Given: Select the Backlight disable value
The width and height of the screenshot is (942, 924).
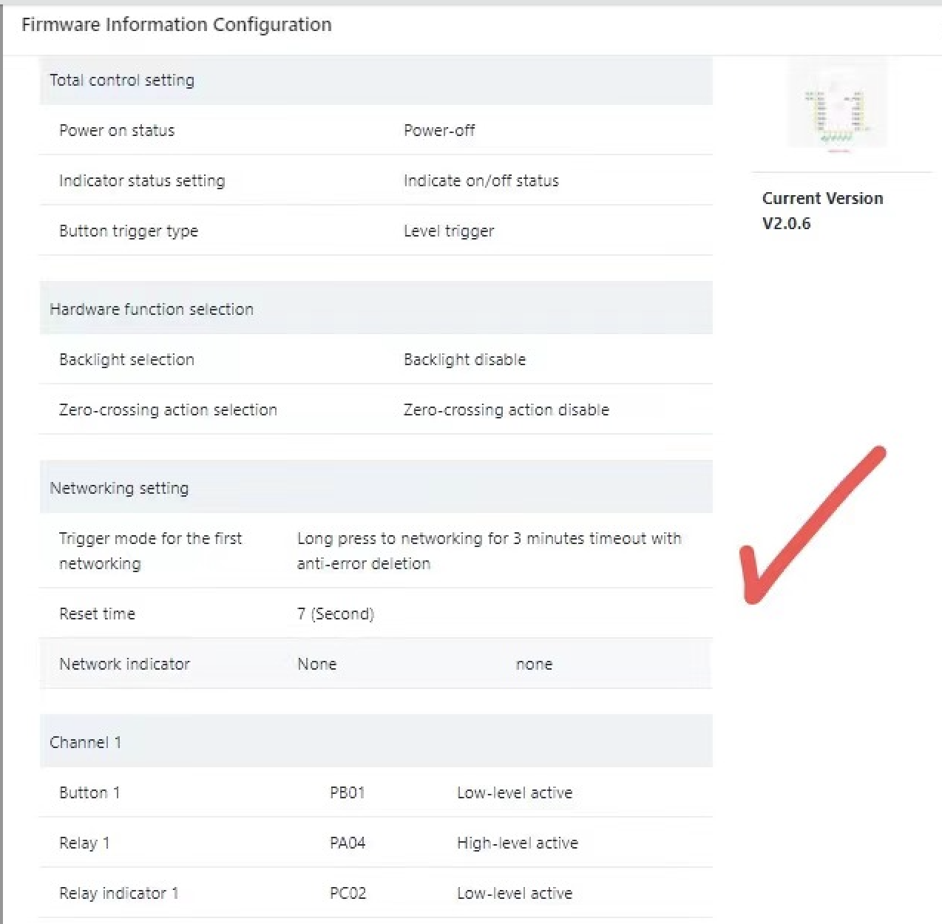Looking at the screenshot, I should [x=464, y=360].
